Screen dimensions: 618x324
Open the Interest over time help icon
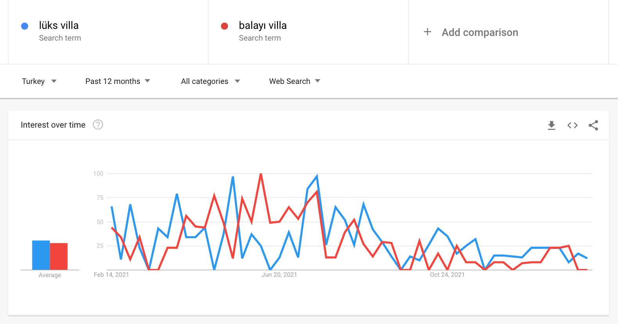98,125
